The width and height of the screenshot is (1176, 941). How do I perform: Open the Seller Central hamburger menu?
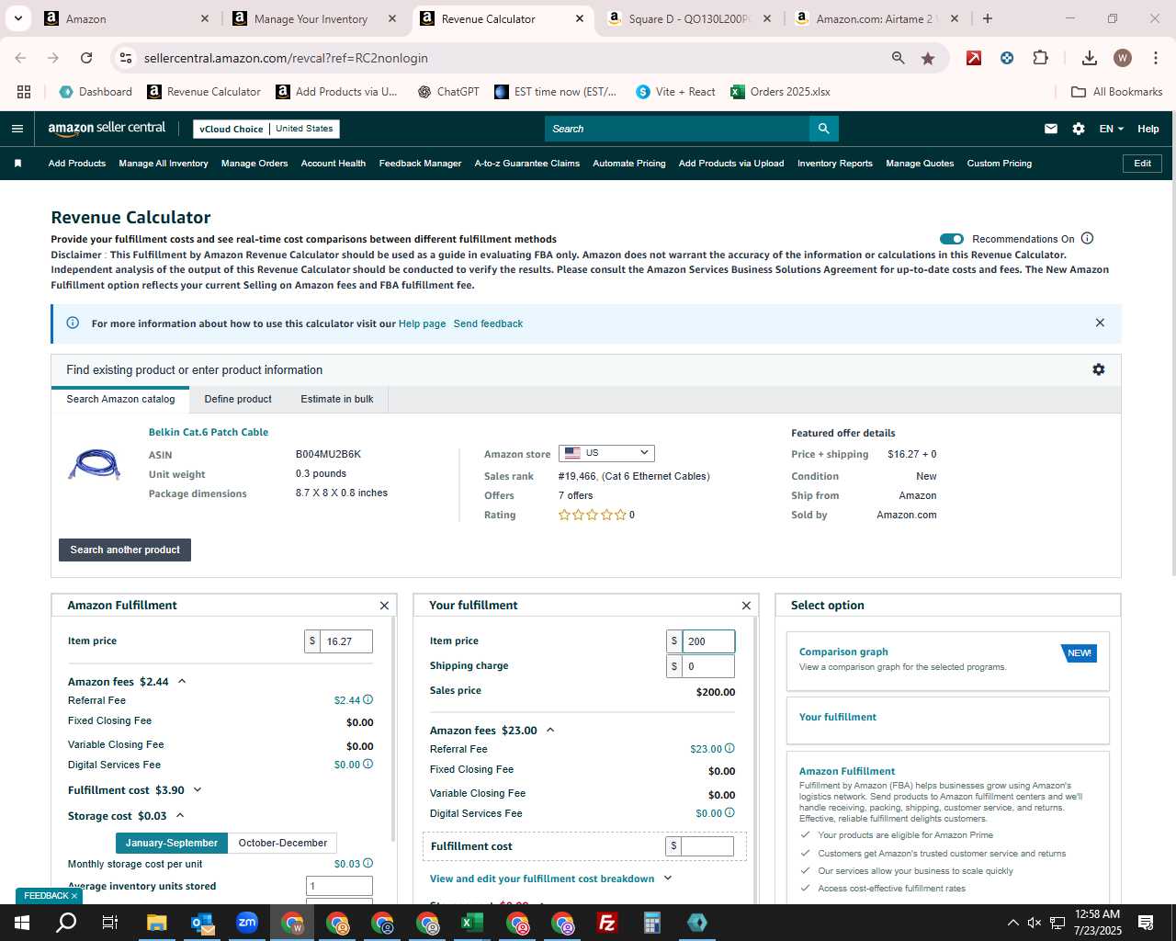tap(17, 129)
